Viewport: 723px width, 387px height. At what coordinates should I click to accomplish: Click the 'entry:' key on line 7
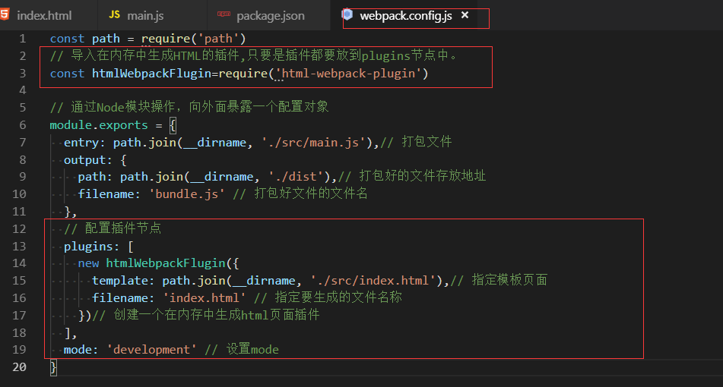point(85,143)
